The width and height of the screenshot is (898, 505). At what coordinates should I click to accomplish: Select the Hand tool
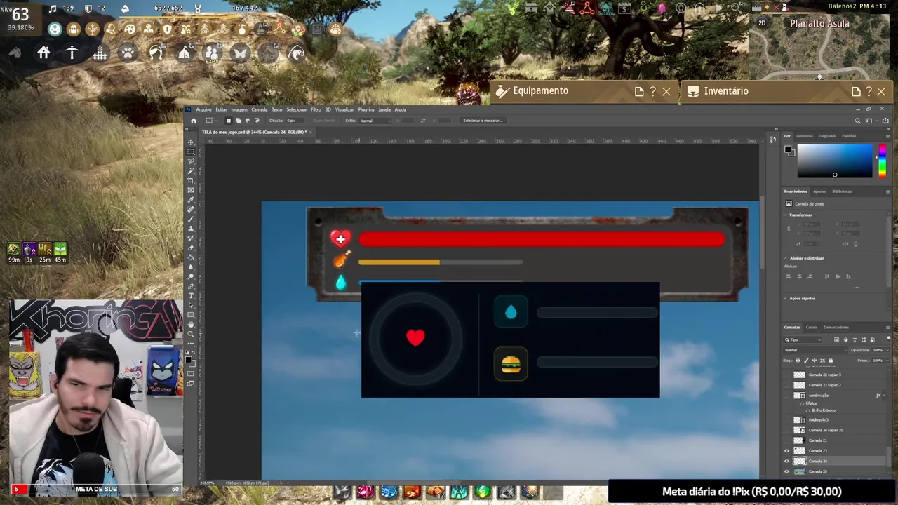(x=191, y=324)
